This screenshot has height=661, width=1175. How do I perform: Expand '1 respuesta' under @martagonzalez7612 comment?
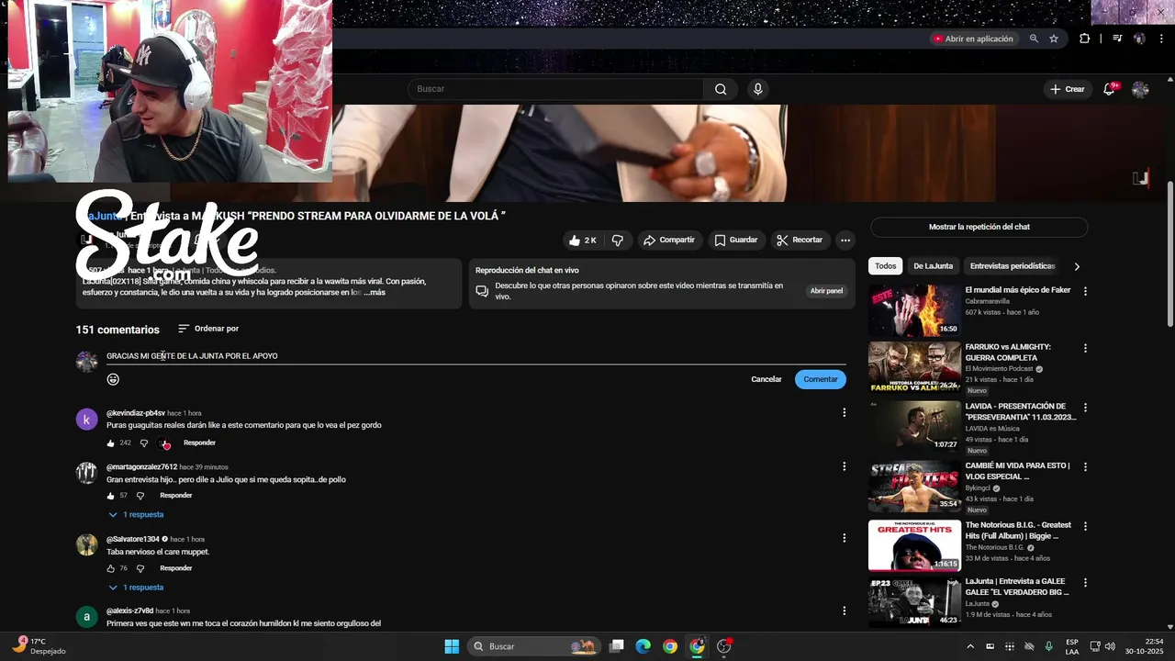coord(136,515)
